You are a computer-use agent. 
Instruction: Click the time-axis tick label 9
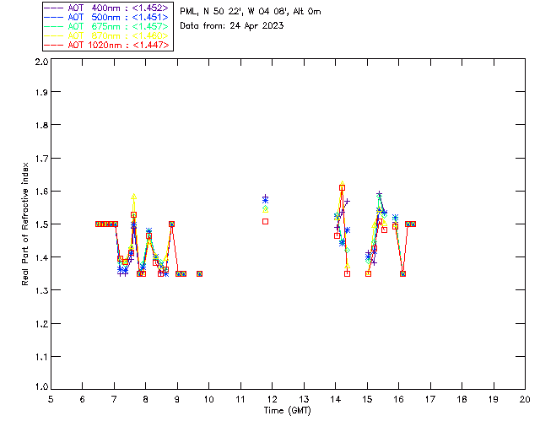(x=177, y=399)
